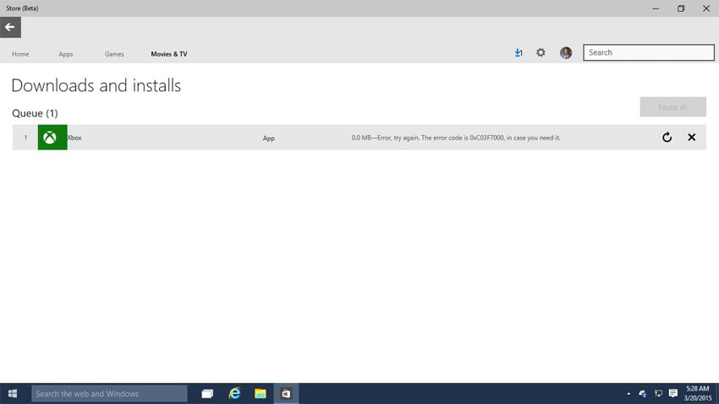Open the downloads queue icon
The height and width of the screenshot is (404, 719).
[x=519, y=53]
